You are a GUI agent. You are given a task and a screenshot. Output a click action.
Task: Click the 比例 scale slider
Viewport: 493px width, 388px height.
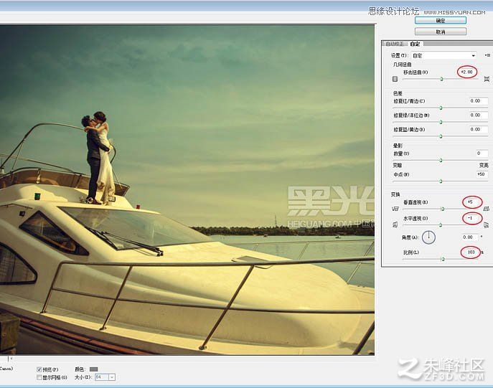tap(442, 259)
